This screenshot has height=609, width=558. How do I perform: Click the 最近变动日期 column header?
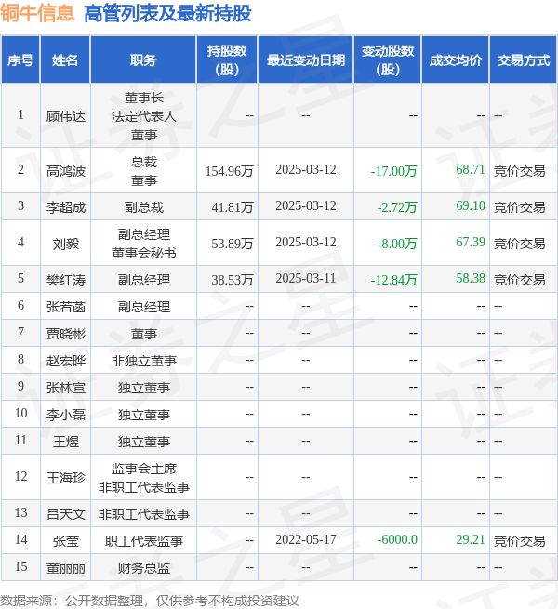tap(306, 60)
